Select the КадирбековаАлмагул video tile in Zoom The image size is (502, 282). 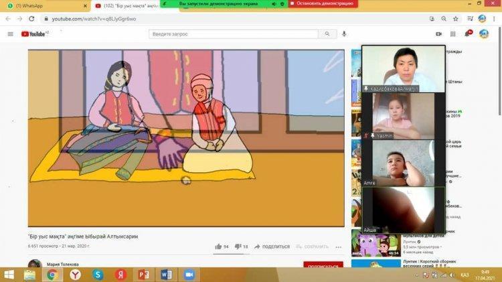pos(404,69)
